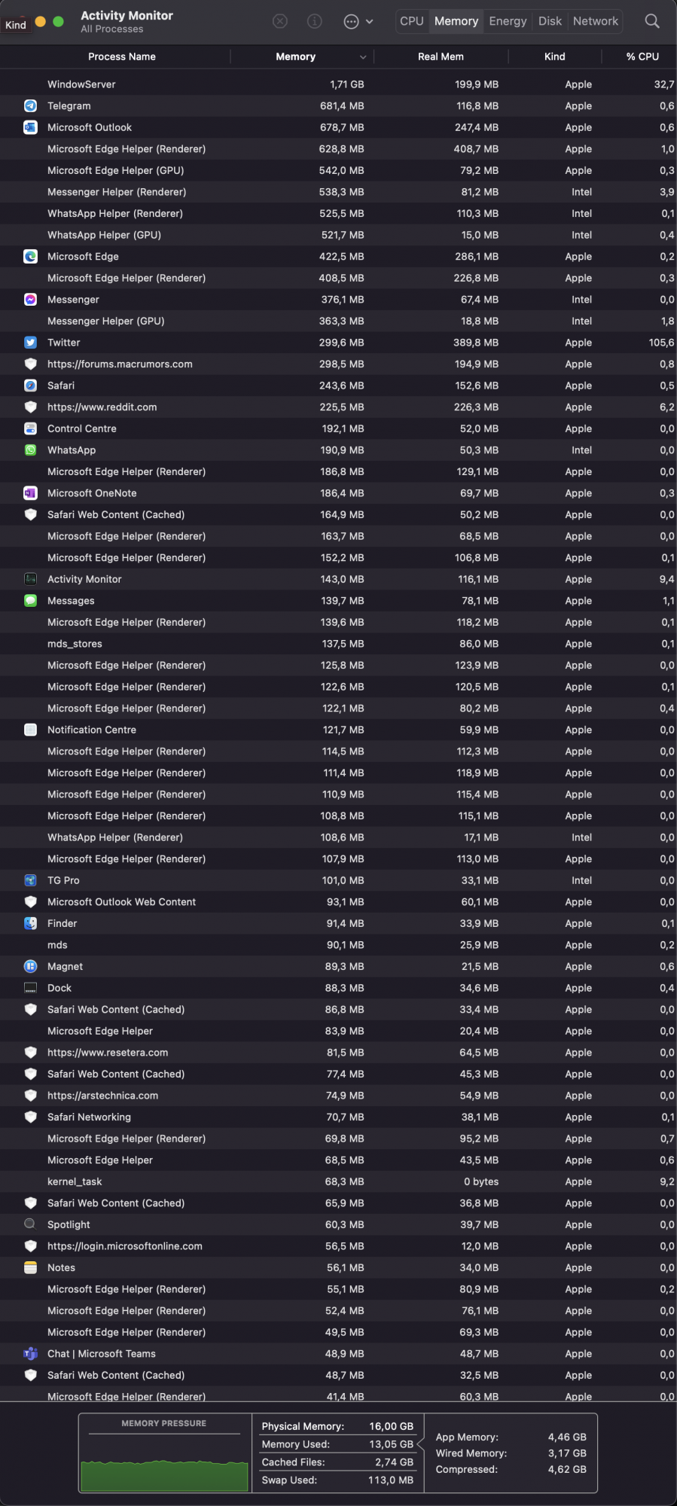Click the Telegram app icon
This screenshot has height=1506, width=677.
click(x=30, y=106)
